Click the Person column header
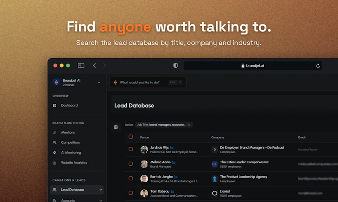338x202 pixels. pyautogui.click(x=145, y=138)
